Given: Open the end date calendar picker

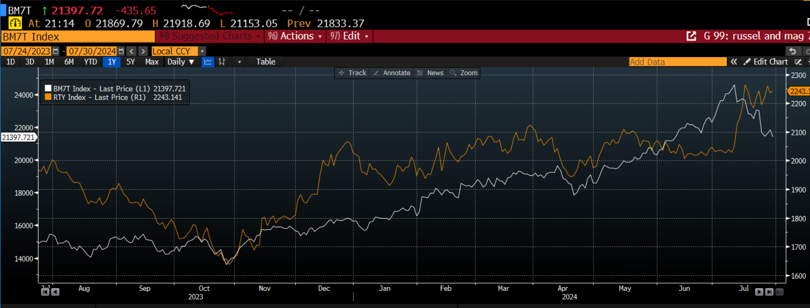Looking at the screenshot, I should tap(121, 51).
